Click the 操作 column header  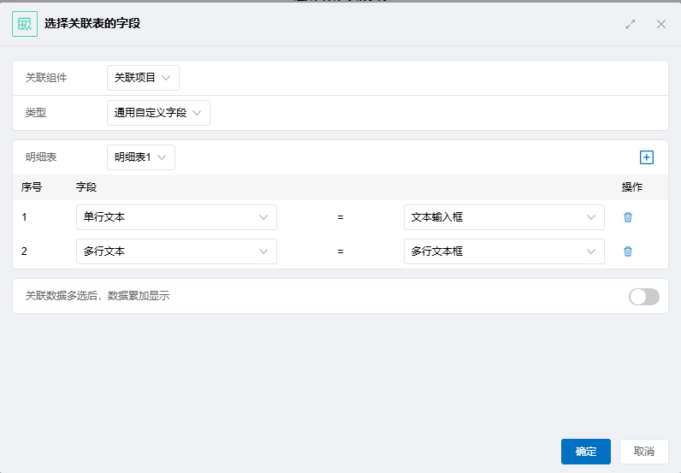pyautogui.click(x=632, y=187)
